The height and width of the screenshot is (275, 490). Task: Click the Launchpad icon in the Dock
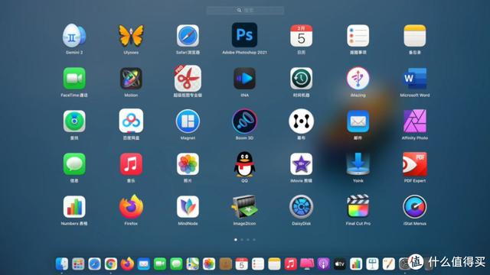78,264
